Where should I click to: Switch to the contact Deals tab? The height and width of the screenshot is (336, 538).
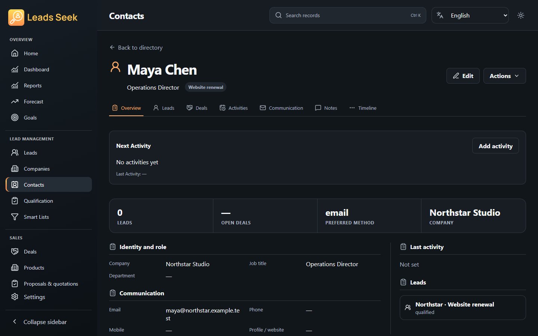click(x=197, y=108)
